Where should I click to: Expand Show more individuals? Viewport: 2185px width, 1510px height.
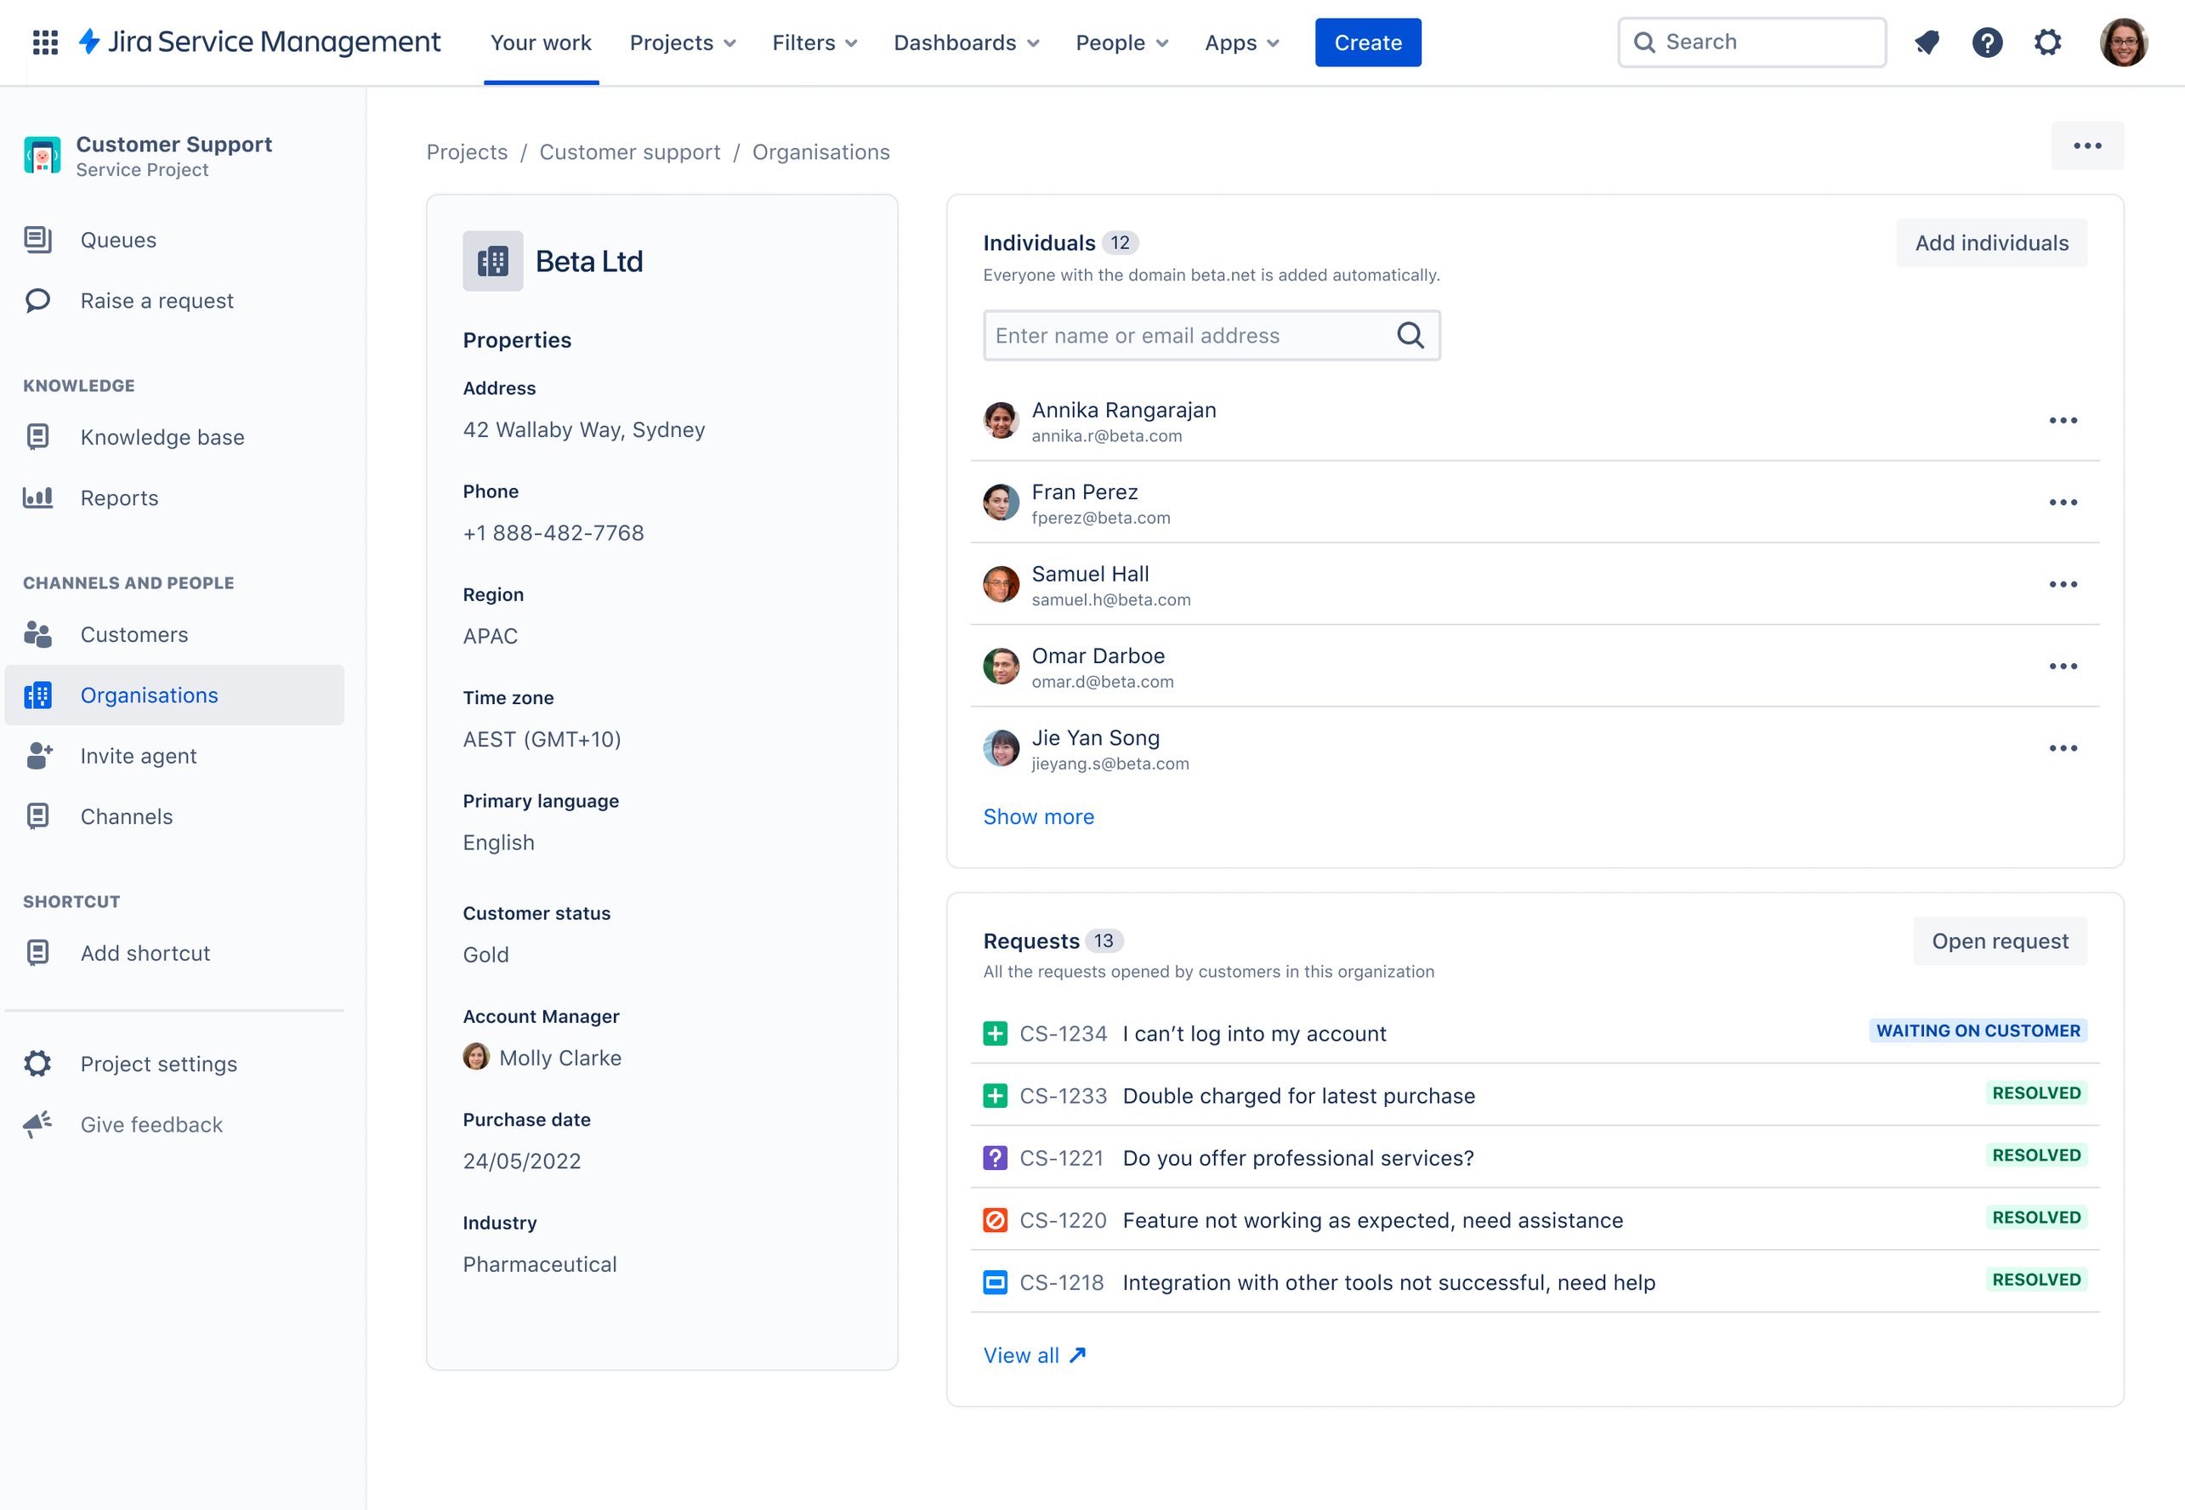point(1037,816)
